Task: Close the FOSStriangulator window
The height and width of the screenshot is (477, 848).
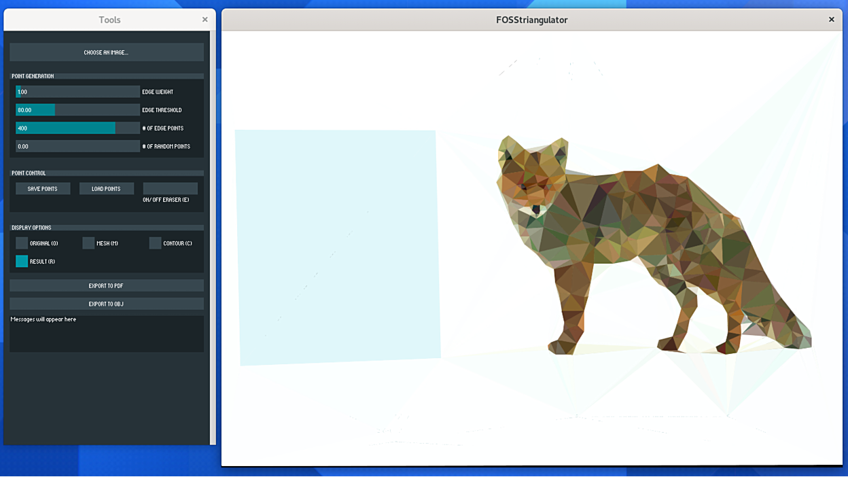Action: click(x=831, y=20)
